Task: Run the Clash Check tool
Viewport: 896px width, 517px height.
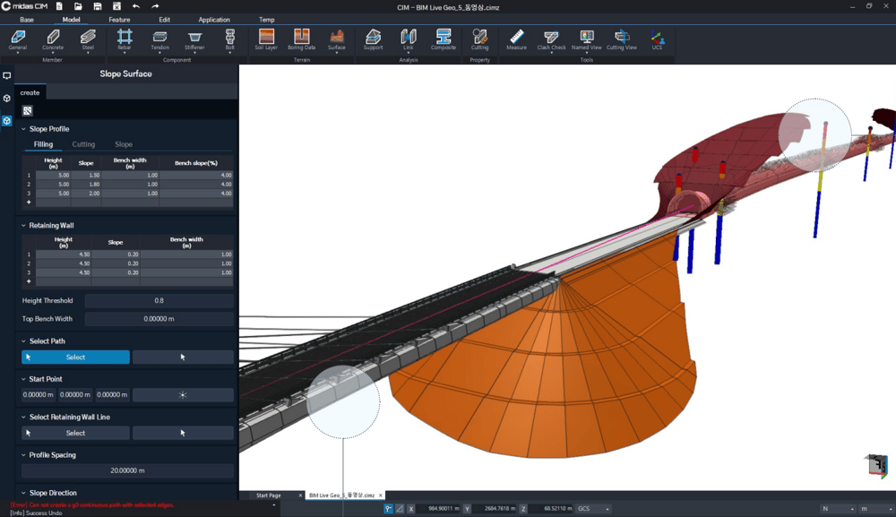Action: click(x=551, y=39)
